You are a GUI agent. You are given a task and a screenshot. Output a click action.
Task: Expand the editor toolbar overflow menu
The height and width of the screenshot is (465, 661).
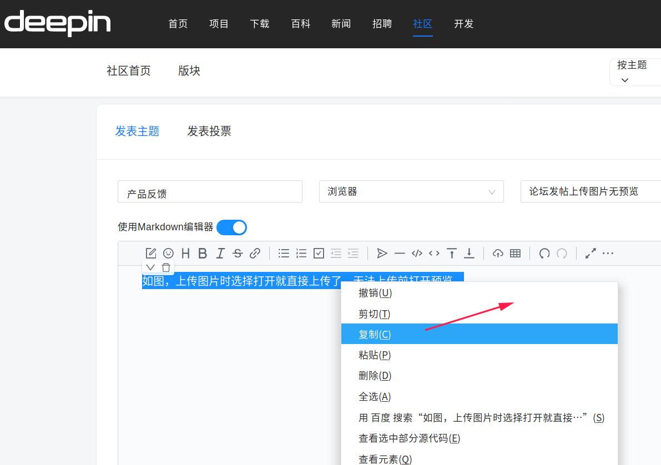pos(608,253)
